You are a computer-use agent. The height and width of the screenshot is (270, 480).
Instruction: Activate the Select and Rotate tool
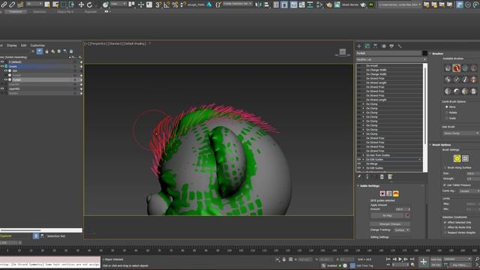tap(89, 4)
